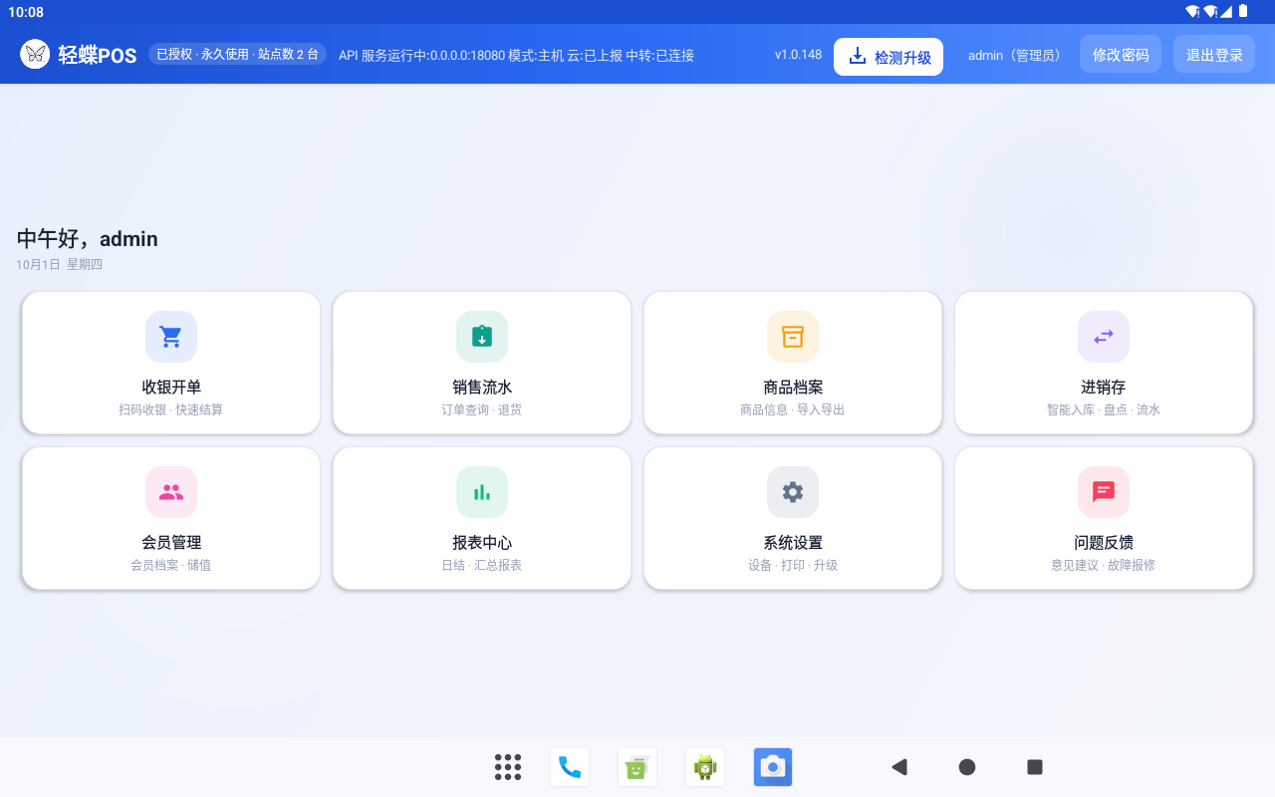Image resolution: width=1275 pixels, height=797 pixels.
Task: Click the admin（管理员） user label
Action: (1015, 56)
